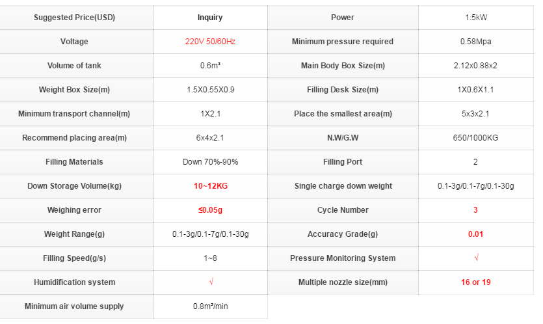Viewport: 543px width, 324px height.
Task: Click the Power value 1.5kW
Action: (x=475, y=18)
